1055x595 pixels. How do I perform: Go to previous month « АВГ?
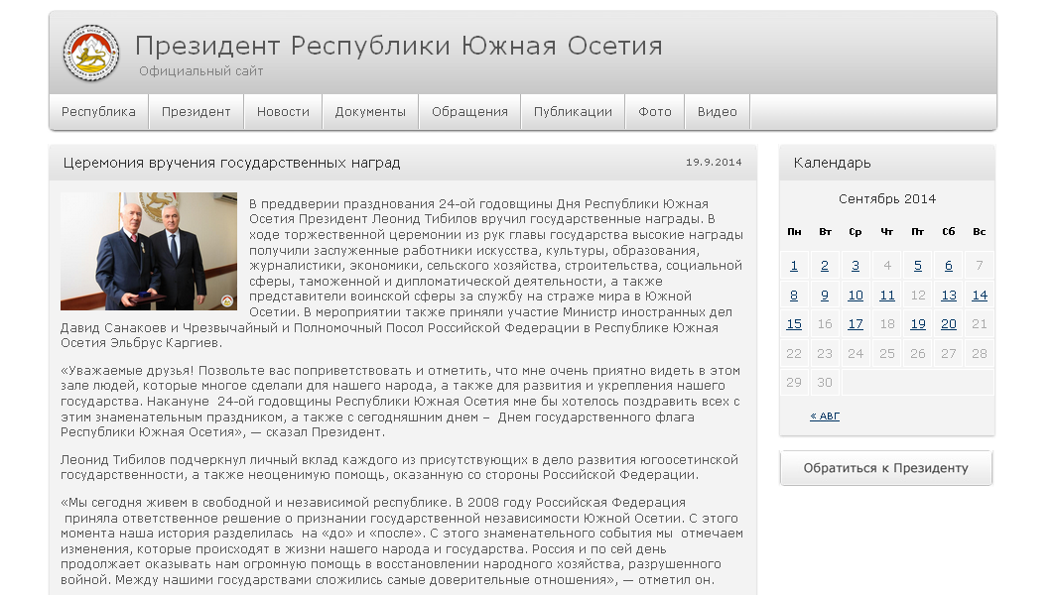tap(825, 416)
